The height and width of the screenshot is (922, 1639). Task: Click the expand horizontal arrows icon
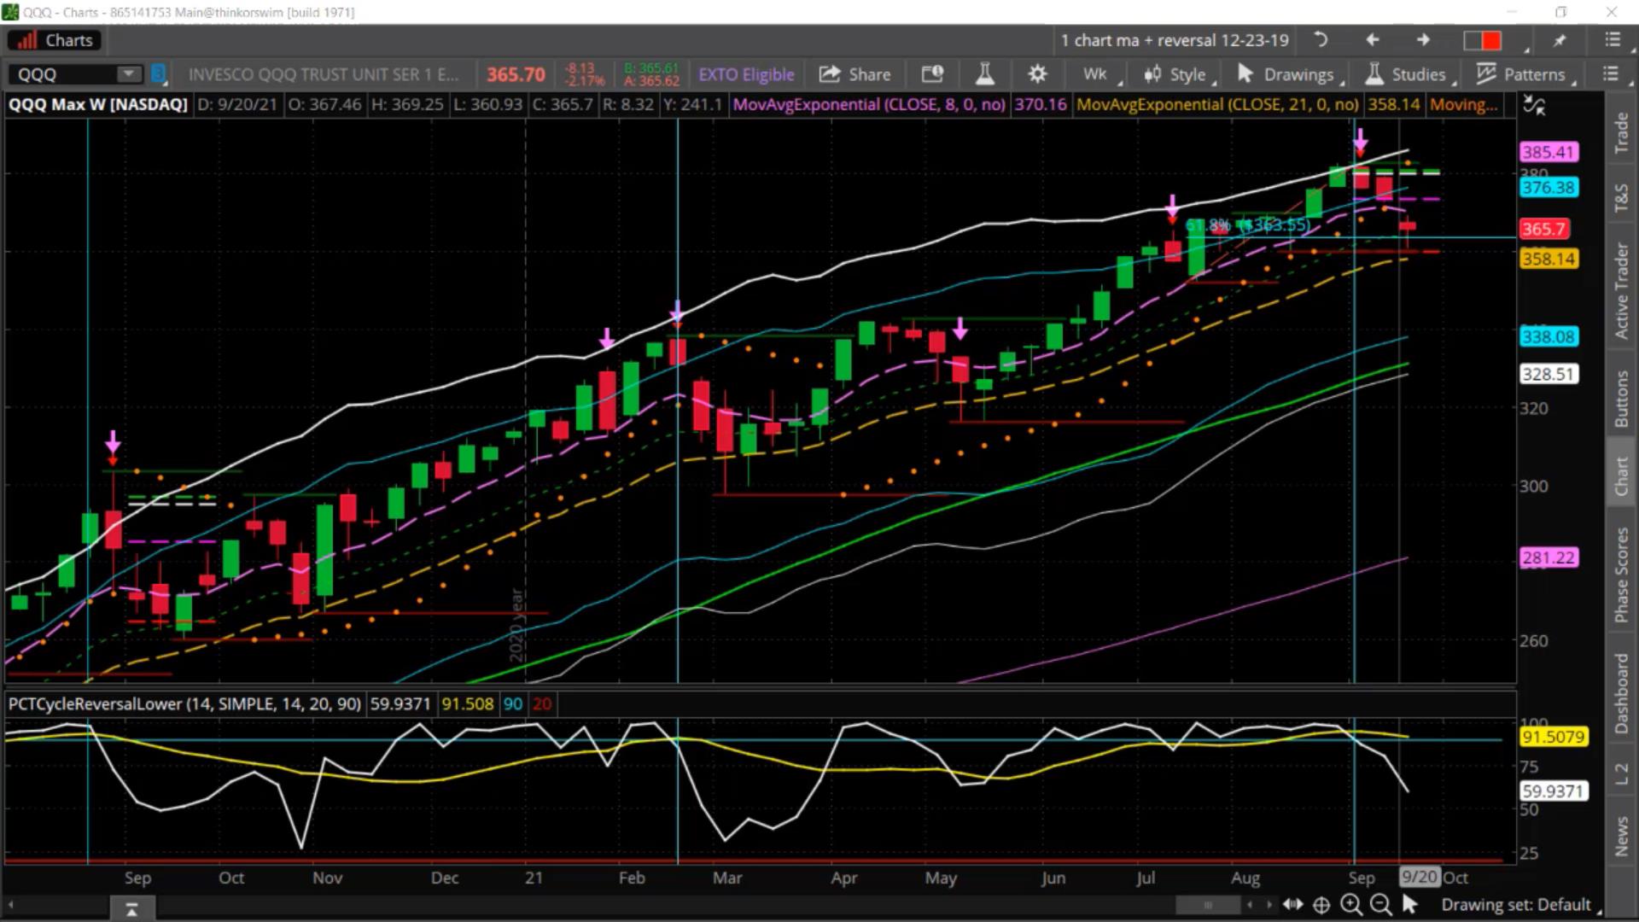pyautogui.click(x=1292, y=905)
